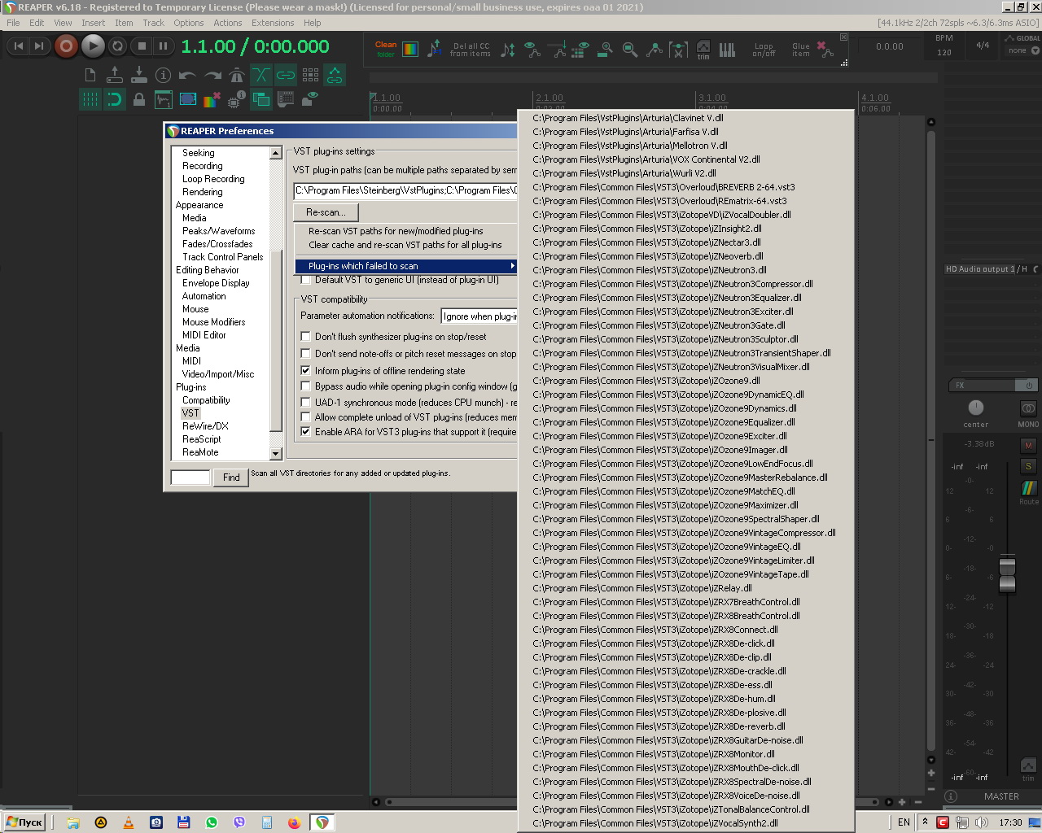Click iZNectar3.dll entry in failed plug-ins list

tap(685, 242)
